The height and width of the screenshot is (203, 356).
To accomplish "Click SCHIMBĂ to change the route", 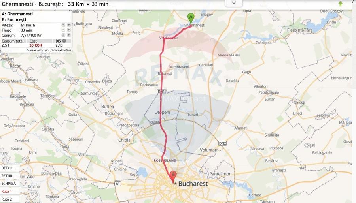I will (x=9, y=184).
